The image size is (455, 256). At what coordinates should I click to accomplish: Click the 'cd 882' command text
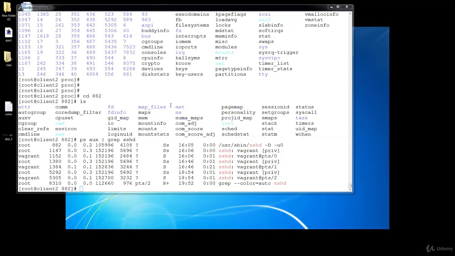click(92, 96)
